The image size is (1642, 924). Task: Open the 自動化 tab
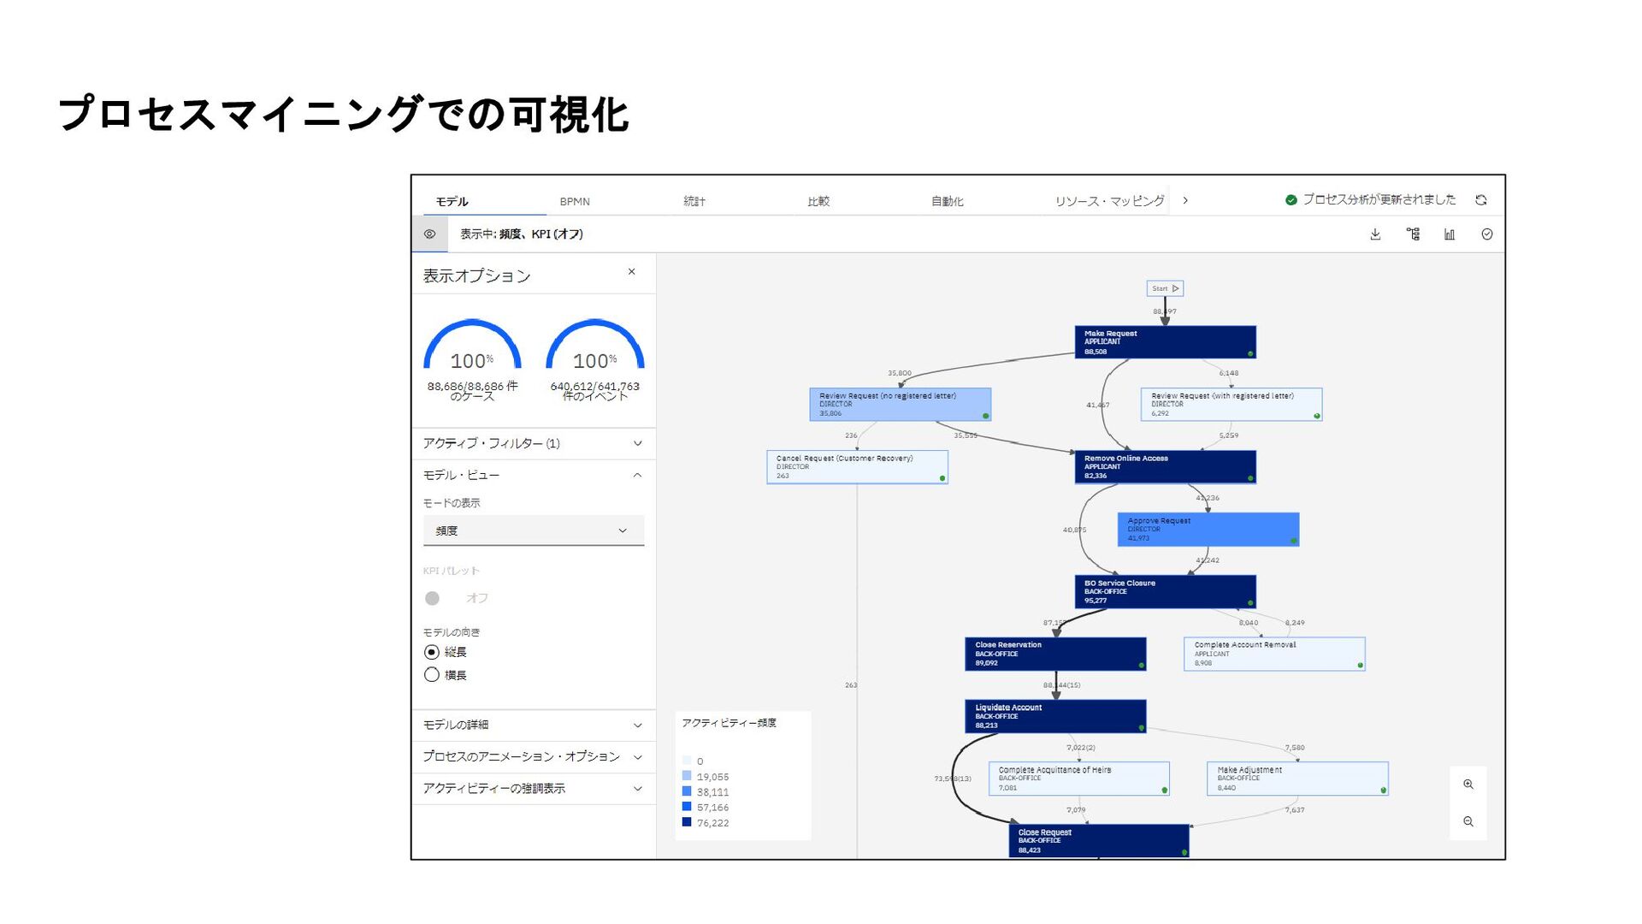click(948, 202)
